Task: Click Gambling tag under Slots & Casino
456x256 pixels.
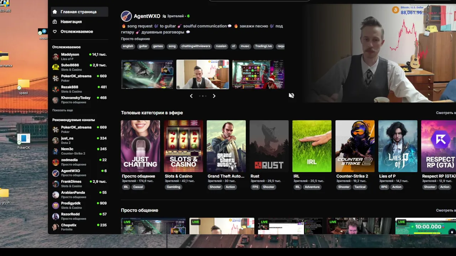Action: click(173, 187)
